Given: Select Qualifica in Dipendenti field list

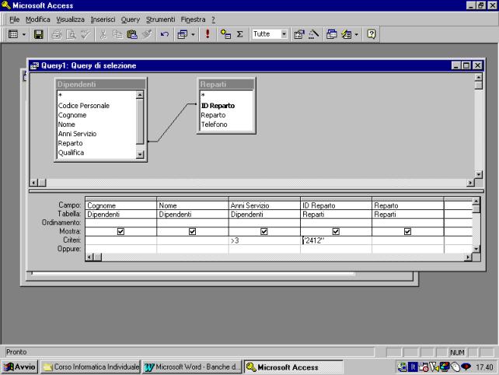Looking at the screenshot, I should [x=71, y=152].
